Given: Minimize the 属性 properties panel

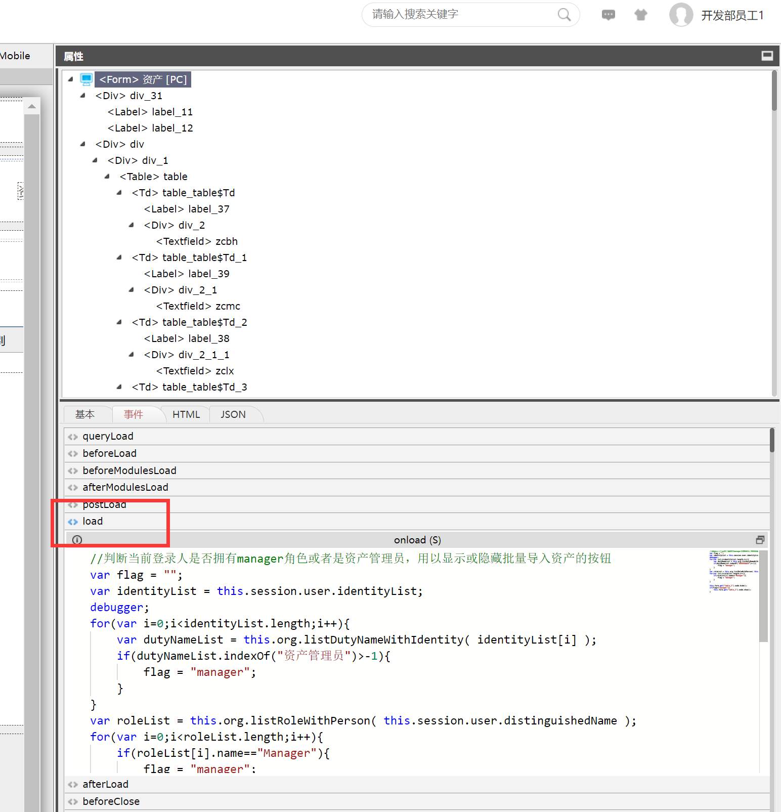Looking at the screenshot, I should 767,56.
